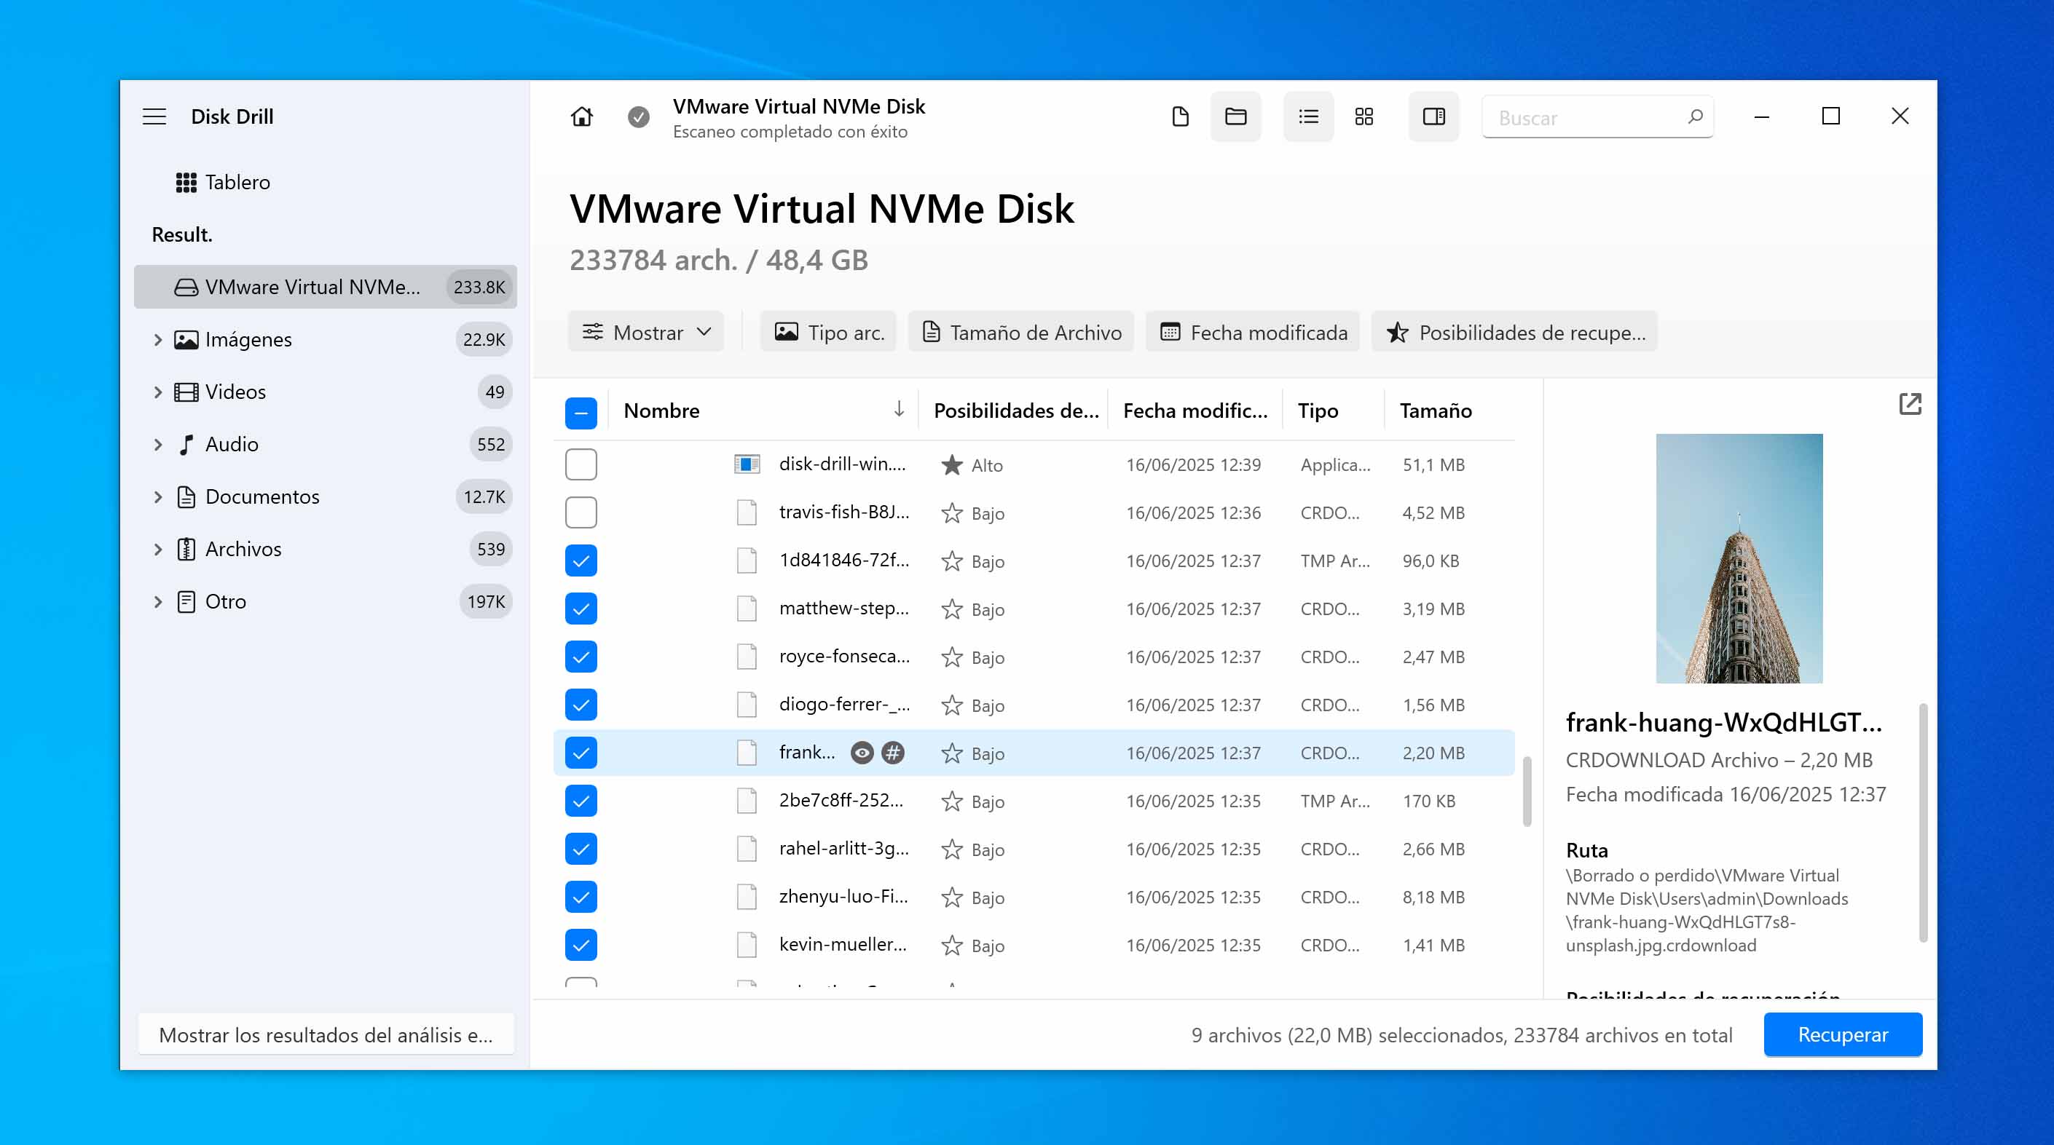This screenshot has height=1145, width=2054.
Task: Switch to file view icon in toolbar
Action: pyautogui.click(x=1180, y=116)
